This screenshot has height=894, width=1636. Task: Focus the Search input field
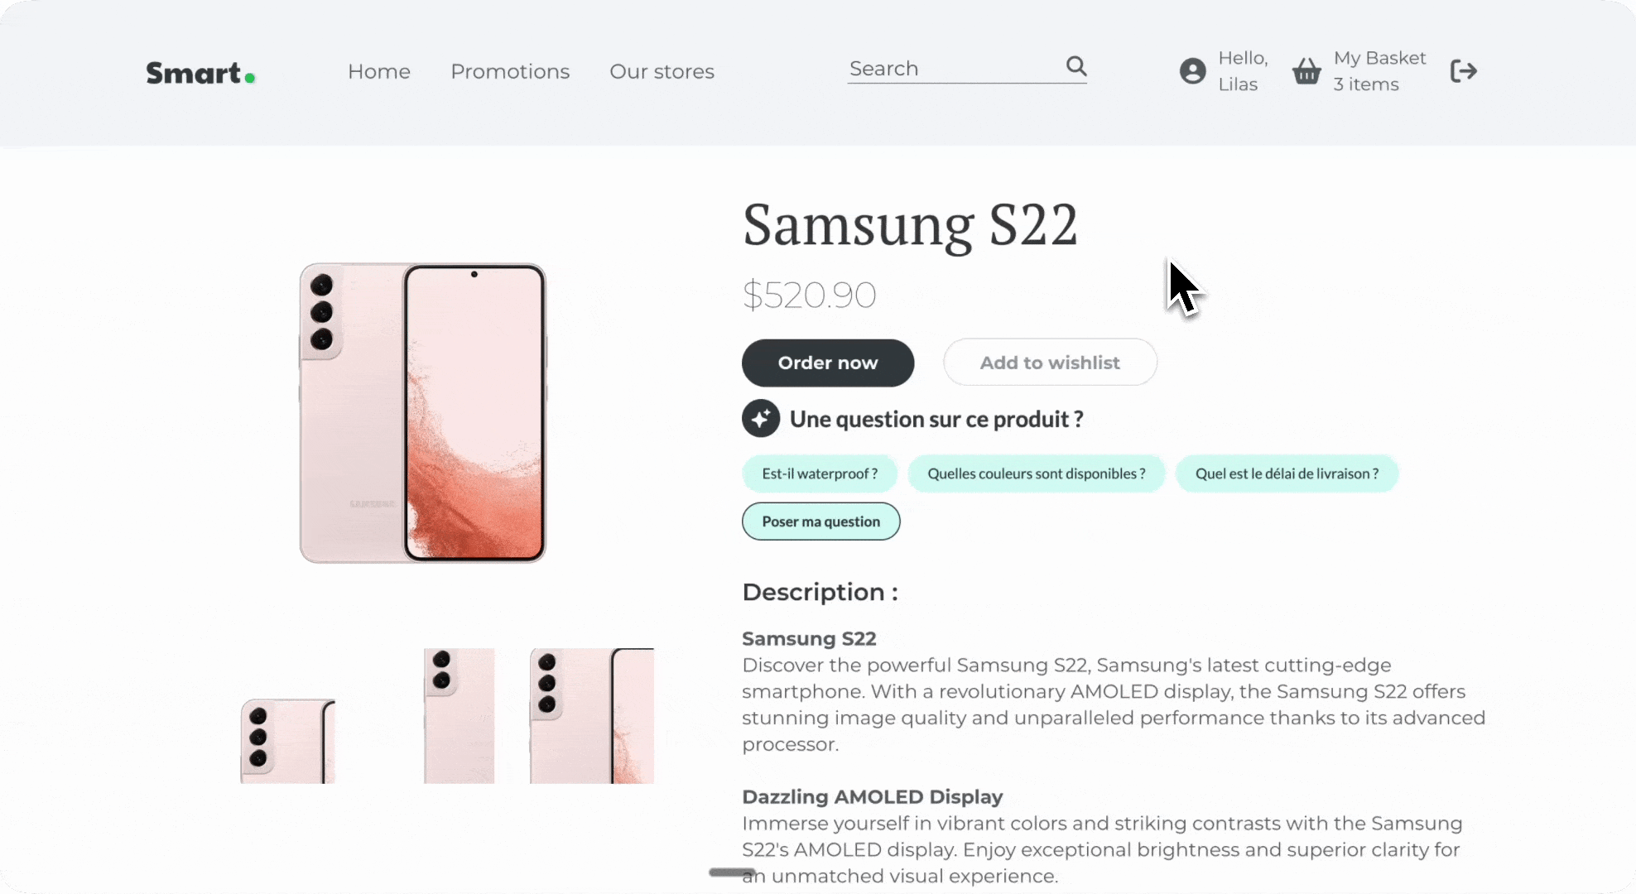click(x=952, y=69)
